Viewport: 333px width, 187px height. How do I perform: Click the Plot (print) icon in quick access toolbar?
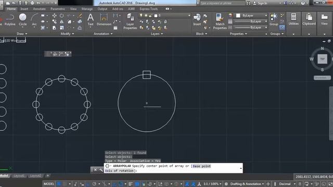coord(32,3)
